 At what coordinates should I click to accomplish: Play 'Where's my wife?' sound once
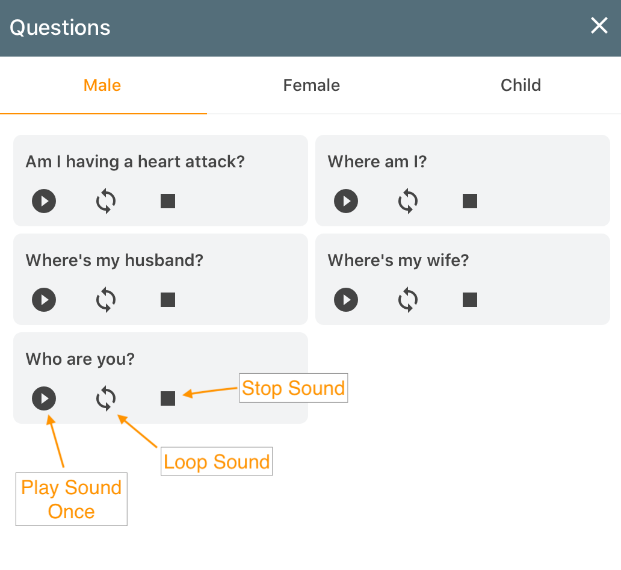point(346,300)
